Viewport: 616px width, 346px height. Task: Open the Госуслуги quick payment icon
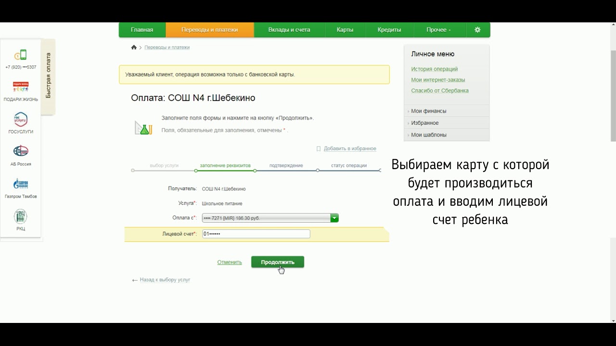(x=21, y=119)
